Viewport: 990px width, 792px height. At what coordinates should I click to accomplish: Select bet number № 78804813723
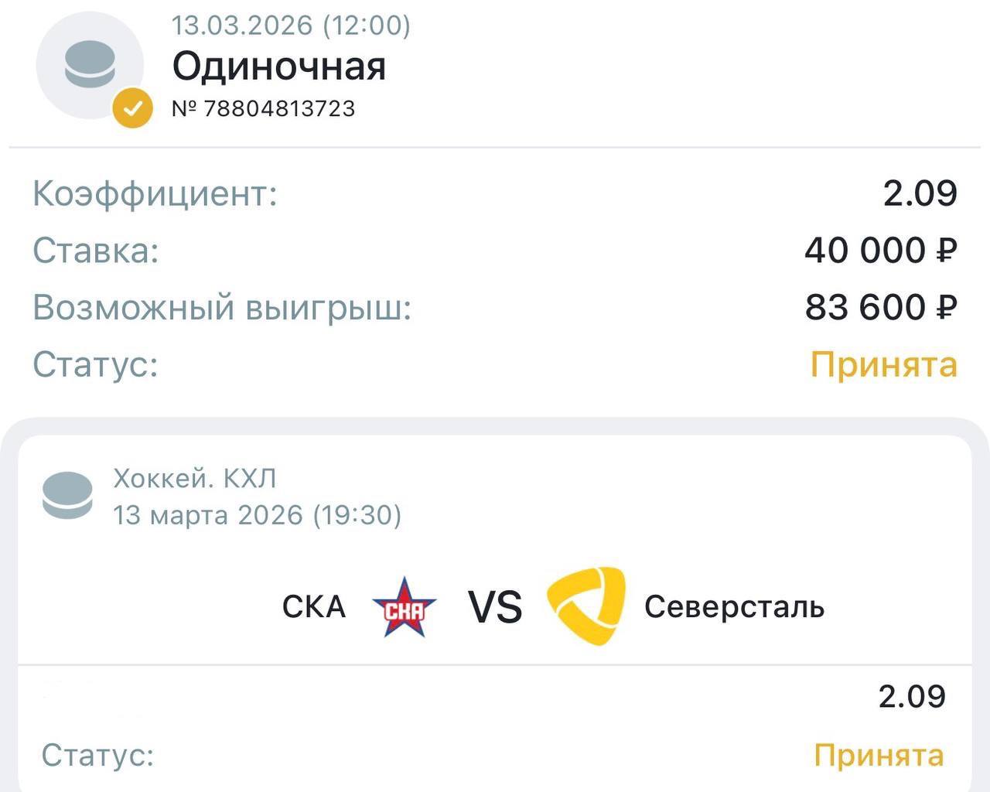point(263,108)
